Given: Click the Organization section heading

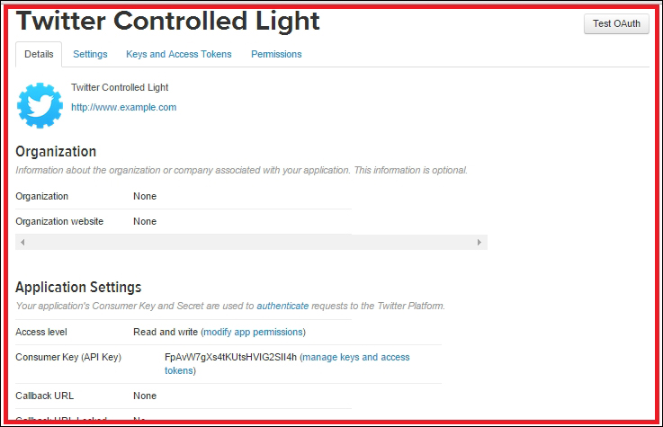Looking at the screenshot, I should coord(56,152).
